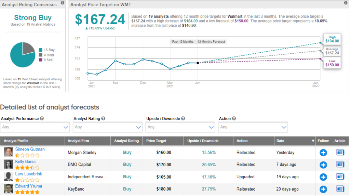Click the 20.65% upside value

click(209, 165)
